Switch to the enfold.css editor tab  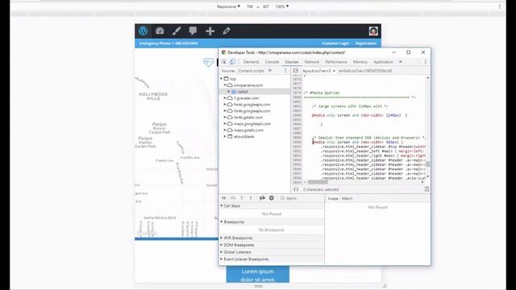coord(365,71)
